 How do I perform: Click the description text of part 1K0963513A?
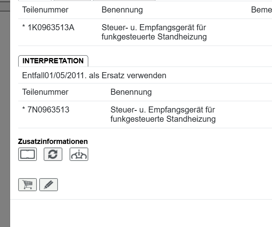pyautogui.click(x=154, y=33)
